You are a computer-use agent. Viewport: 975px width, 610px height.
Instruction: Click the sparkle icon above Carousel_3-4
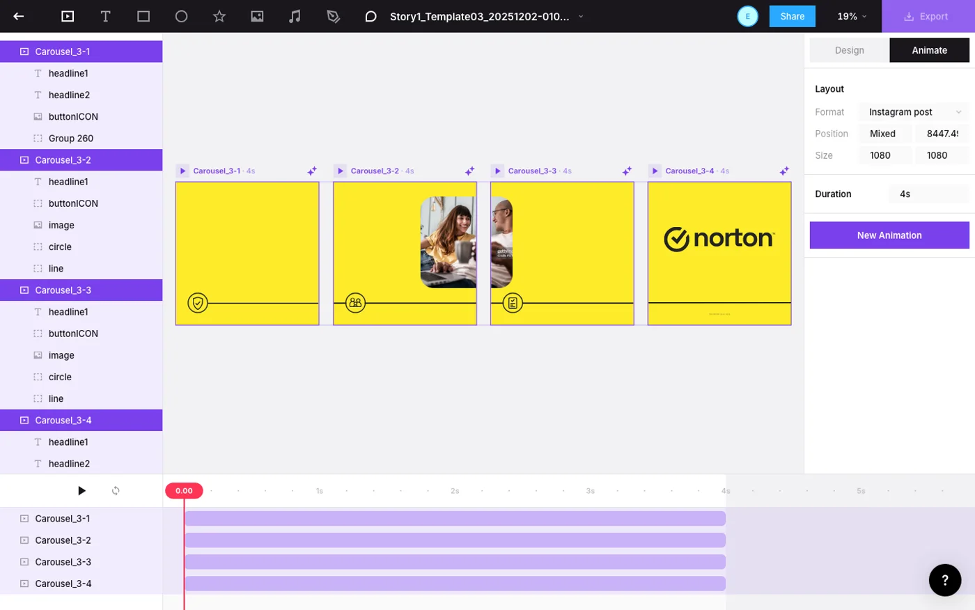784,171
